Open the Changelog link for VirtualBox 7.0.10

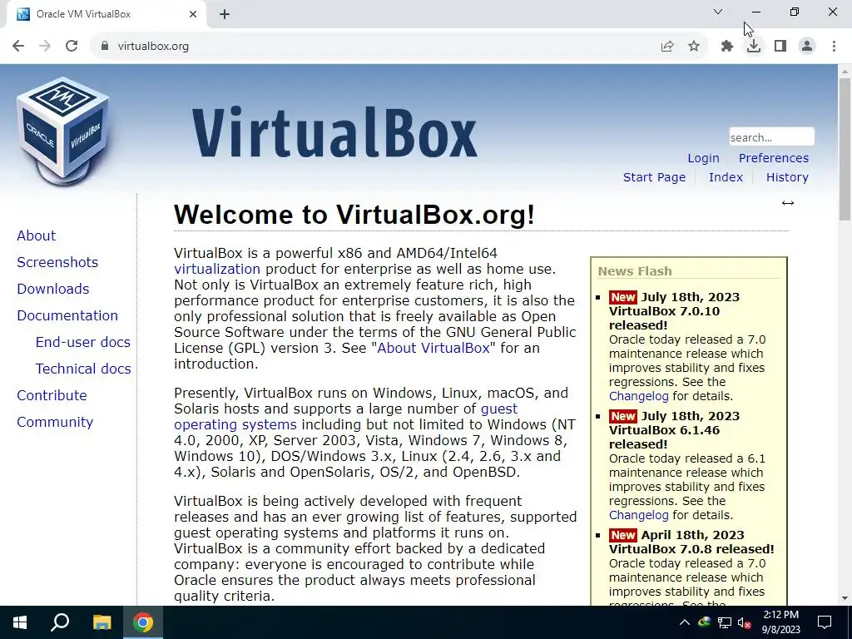638,396
